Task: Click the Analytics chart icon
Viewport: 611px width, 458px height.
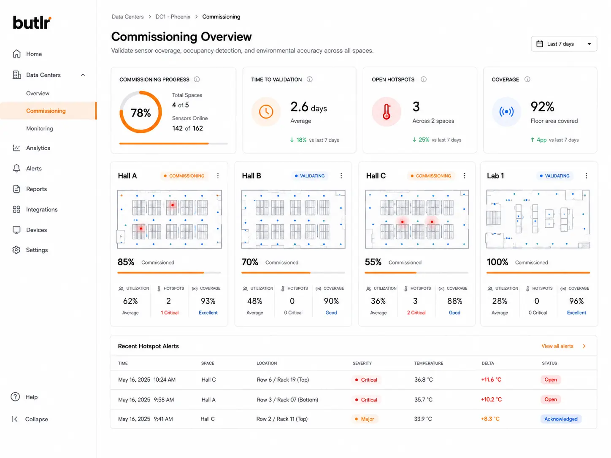Action: click(16, 148)
